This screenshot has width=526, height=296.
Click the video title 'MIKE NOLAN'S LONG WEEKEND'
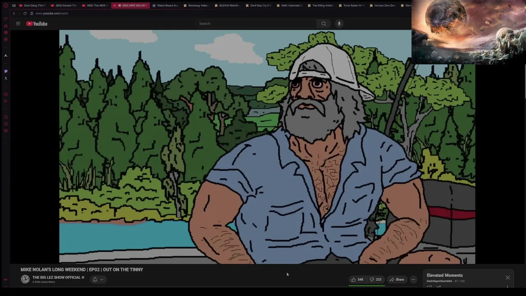[82, 270]
